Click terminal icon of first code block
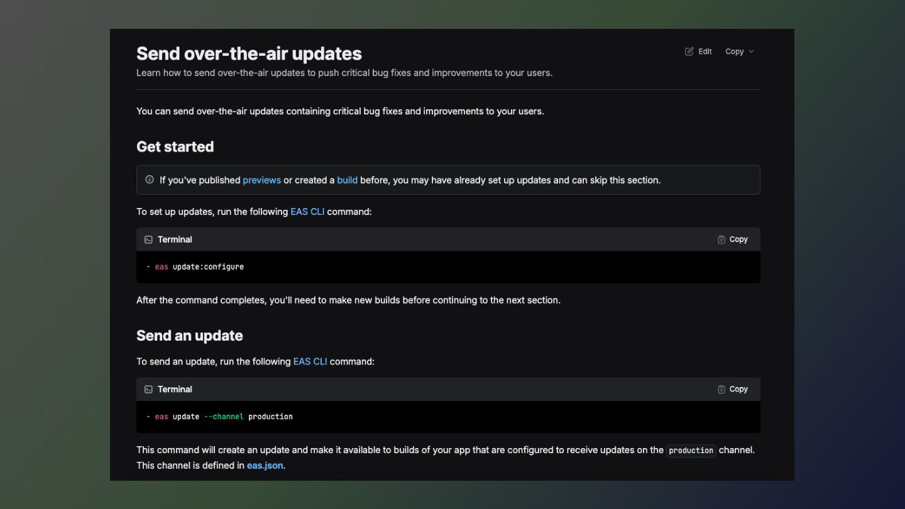Screen dimensions: 905x509 [x=148, y=239]
